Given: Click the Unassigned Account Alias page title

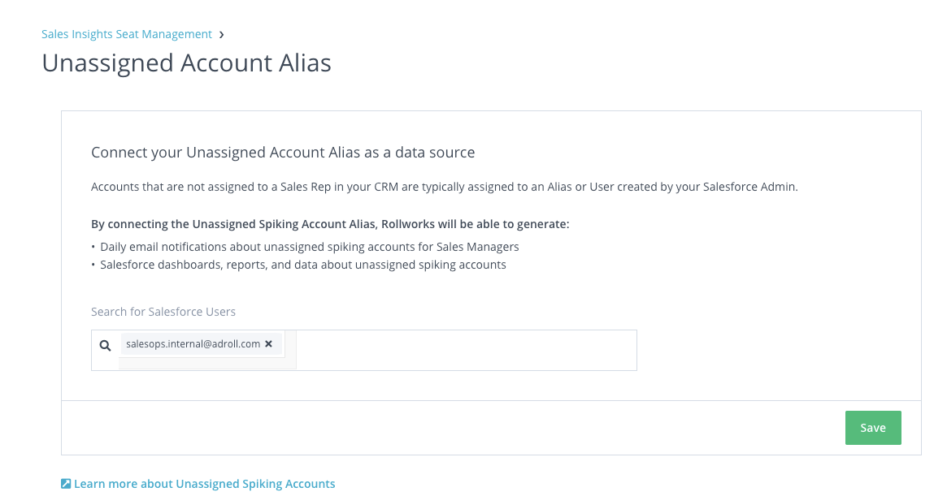Looking at the screenshot, I should (x=186, y=63).
